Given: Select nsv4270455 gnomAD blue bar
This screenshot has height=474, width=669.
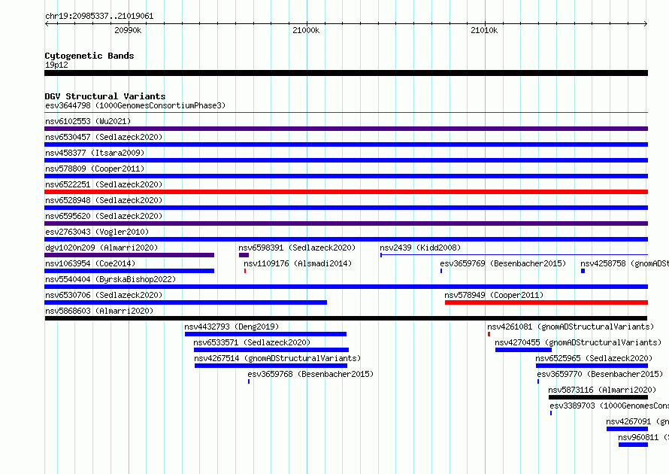Looking at the screenshot, I should tap(523, 350).
